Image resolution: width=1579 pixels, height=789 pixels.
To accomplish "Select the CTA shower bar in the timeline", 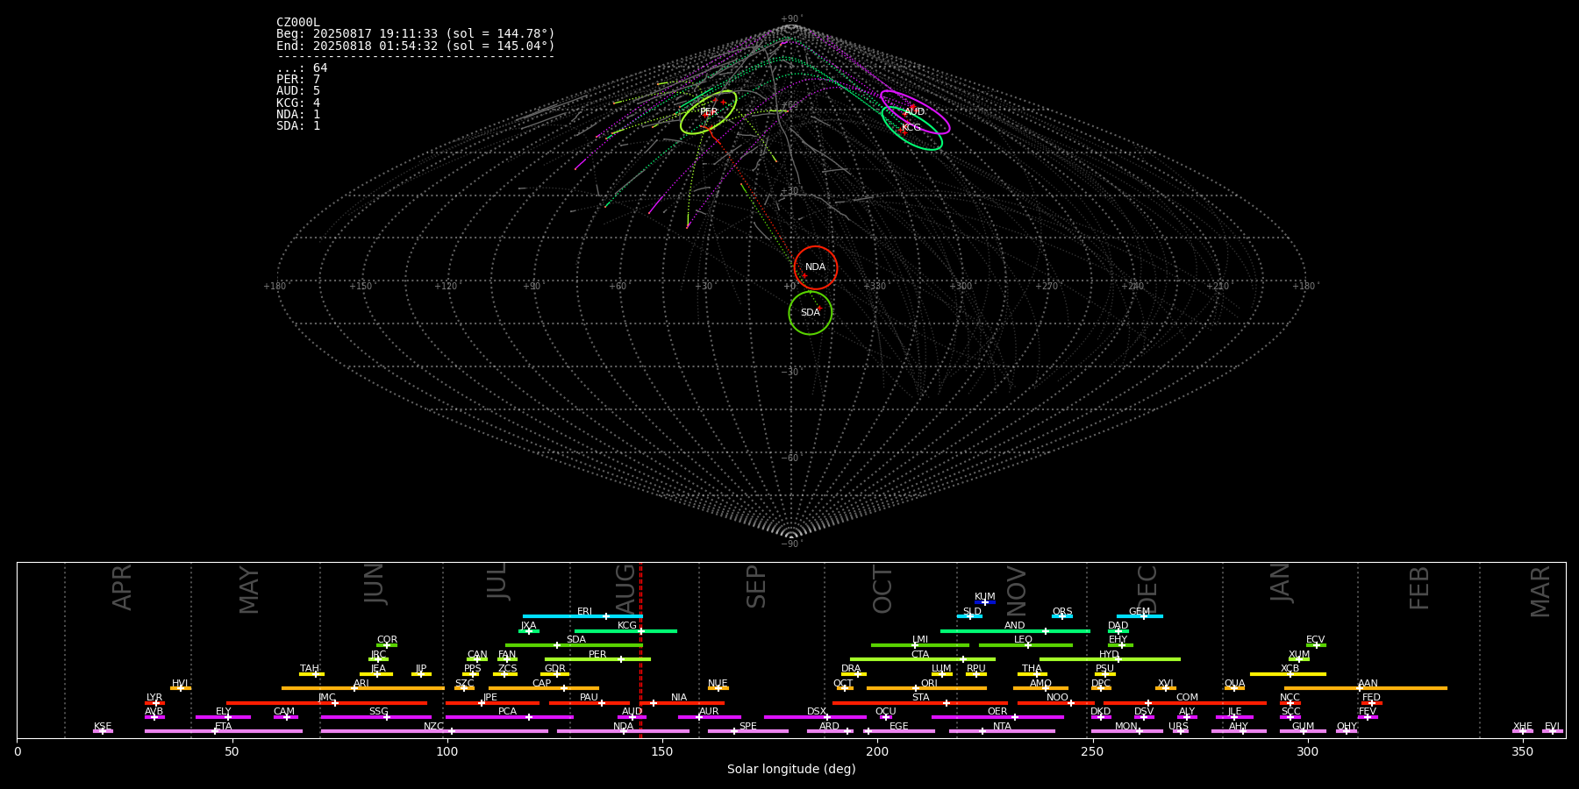I will pyautogui.click(x=923, y=659).
